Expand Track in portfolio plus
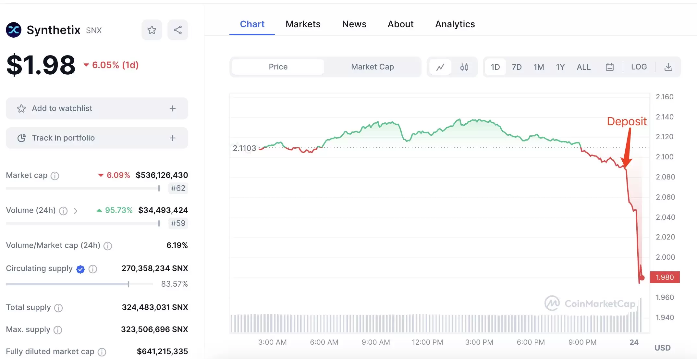Image resolution: width=697 pixels, height=359 pixels. (173, 138)
